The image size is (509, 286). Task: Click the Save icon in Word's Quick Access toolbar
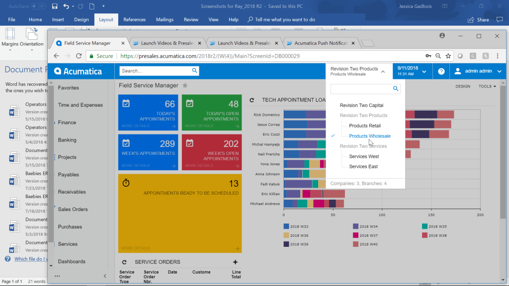tap(55, 6)
